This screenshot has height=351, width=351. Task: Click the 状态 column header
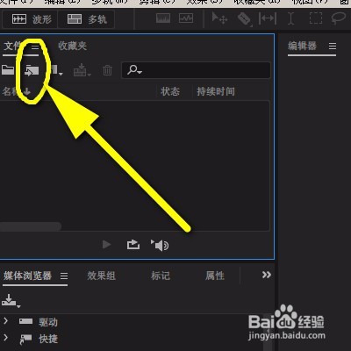(170, 91)
